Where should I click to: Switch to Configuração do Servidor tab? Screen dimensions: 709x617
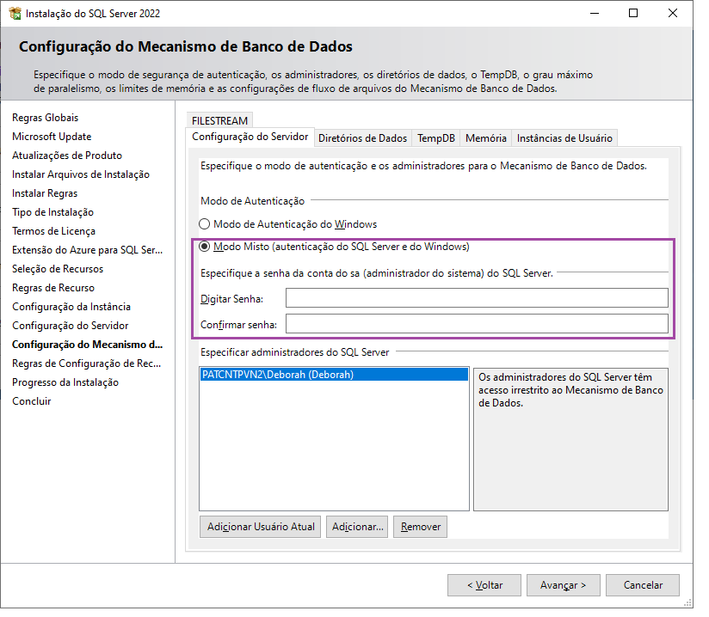pos(250,137)
